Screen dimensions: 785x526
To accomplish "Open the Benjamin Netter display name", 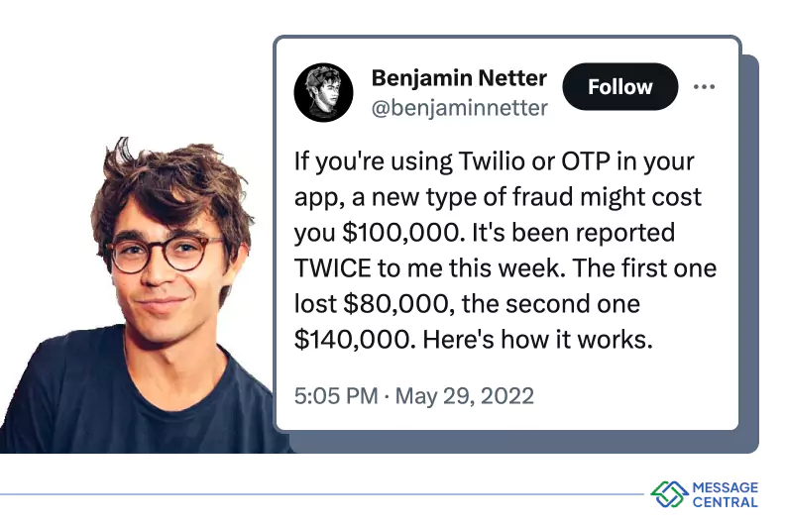I will 459,78.
